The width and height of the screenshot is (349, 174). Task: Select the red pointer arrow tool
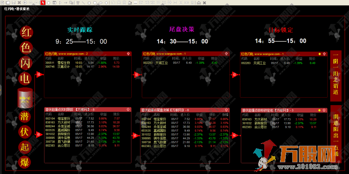coord(43,3)
